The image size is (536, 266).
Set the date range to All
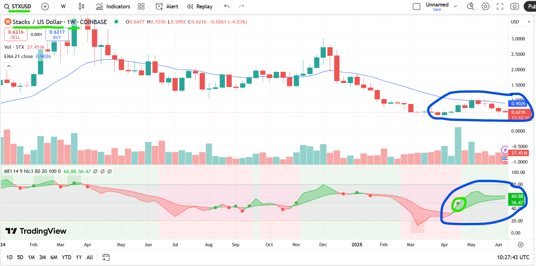[x=90, y=257]
